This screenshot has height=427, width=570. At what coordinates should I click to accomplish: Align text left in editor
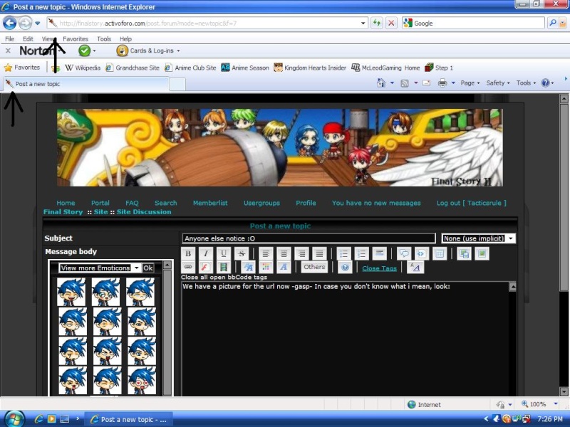(x=266, y=253)
